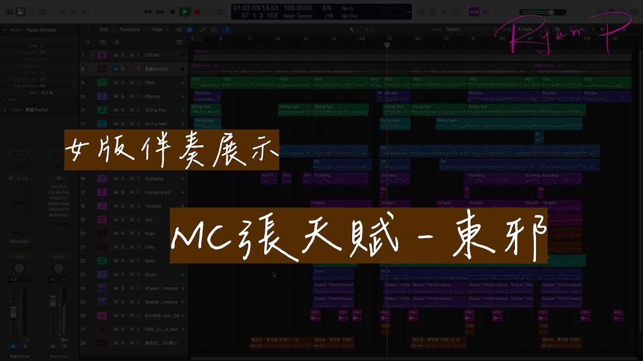Open the Drag X-Fade dropdown
643x361 pixels.
point(532,30)
